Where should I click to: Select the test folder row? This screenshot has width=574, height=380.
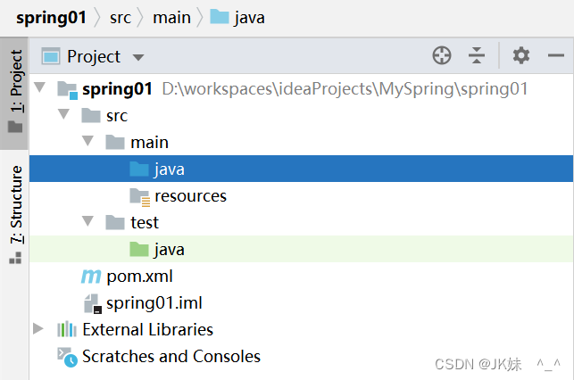[301, 222]
